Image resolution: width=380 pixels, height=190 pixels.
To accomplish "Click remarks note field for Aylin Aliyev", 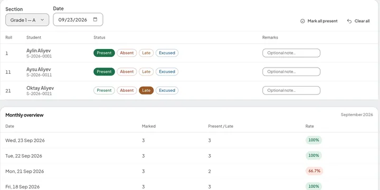I will [291, 53].
